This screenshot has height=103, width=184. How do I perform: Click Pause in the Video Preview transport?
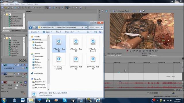pyautogui.click(x=140, y=51)
